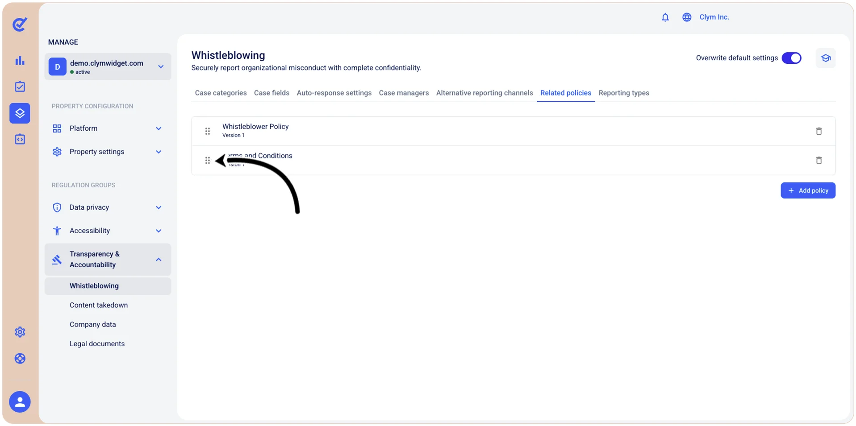Delete the Terms and Conditions policy
This screenshot has height=426, width=856.
tap(818, 160)
